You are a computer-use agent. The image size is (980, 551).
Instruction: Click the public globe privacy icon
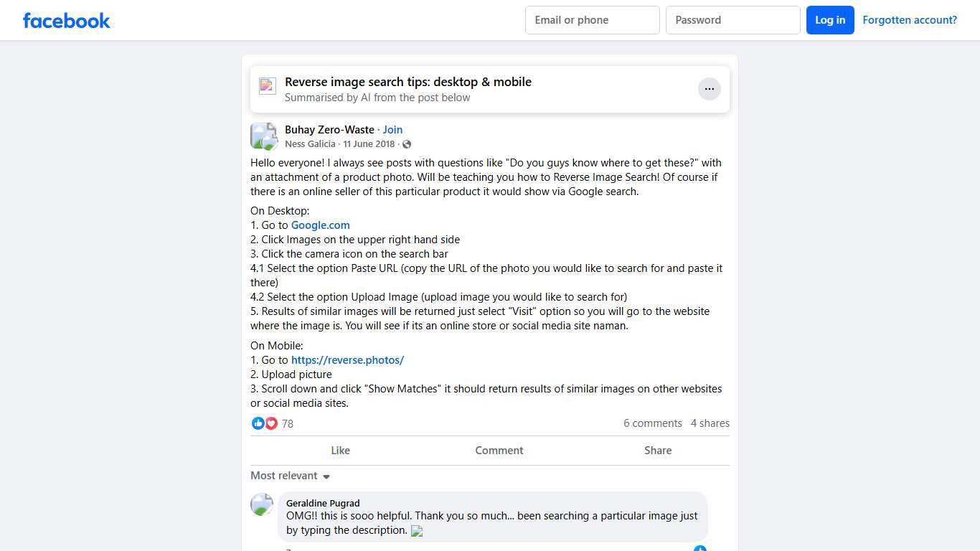coord(407,144)
